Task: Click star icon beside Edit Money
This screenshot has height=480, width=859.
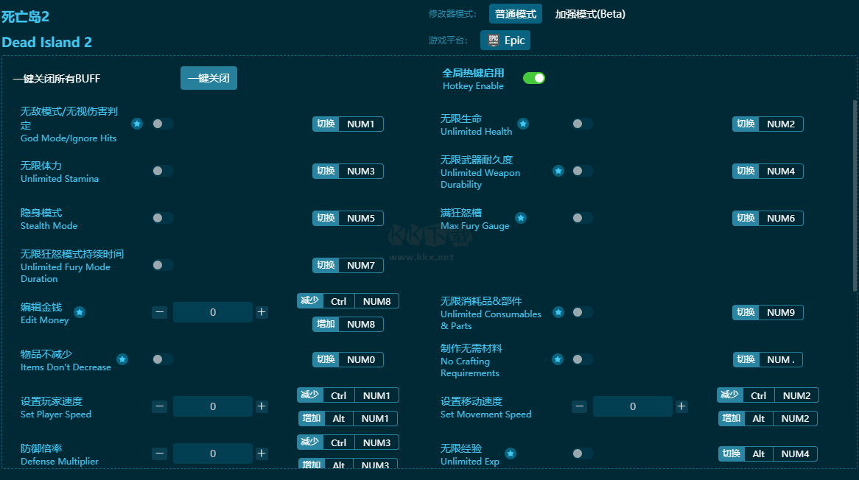Action: (x=80, y=312)
